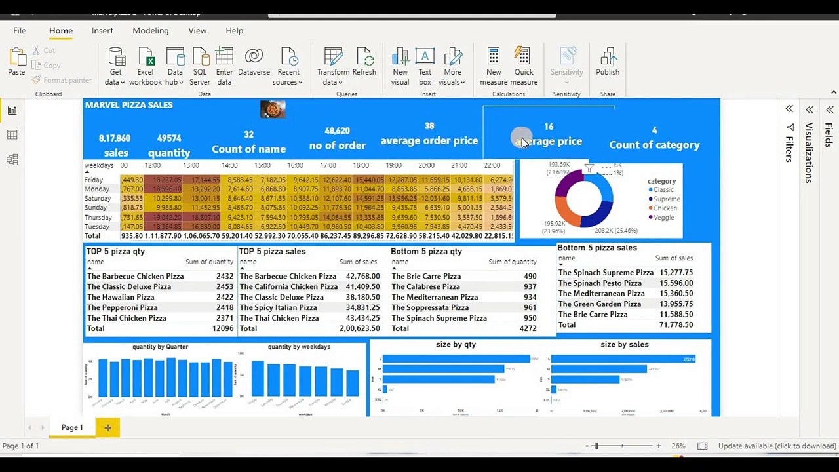Select The Spinach Pesto Pizza sales row
This screenshot has height=472, width=839.
click(625, 283)
